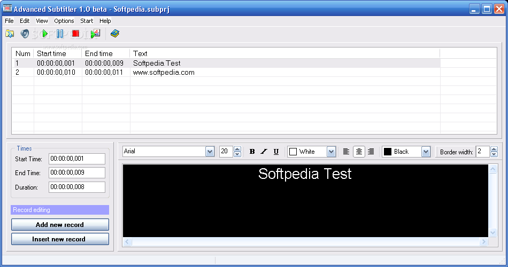Click the preview horizontal scroll left arrow
The width and height of the screenshot is (508, 267).
coord(127,241)
